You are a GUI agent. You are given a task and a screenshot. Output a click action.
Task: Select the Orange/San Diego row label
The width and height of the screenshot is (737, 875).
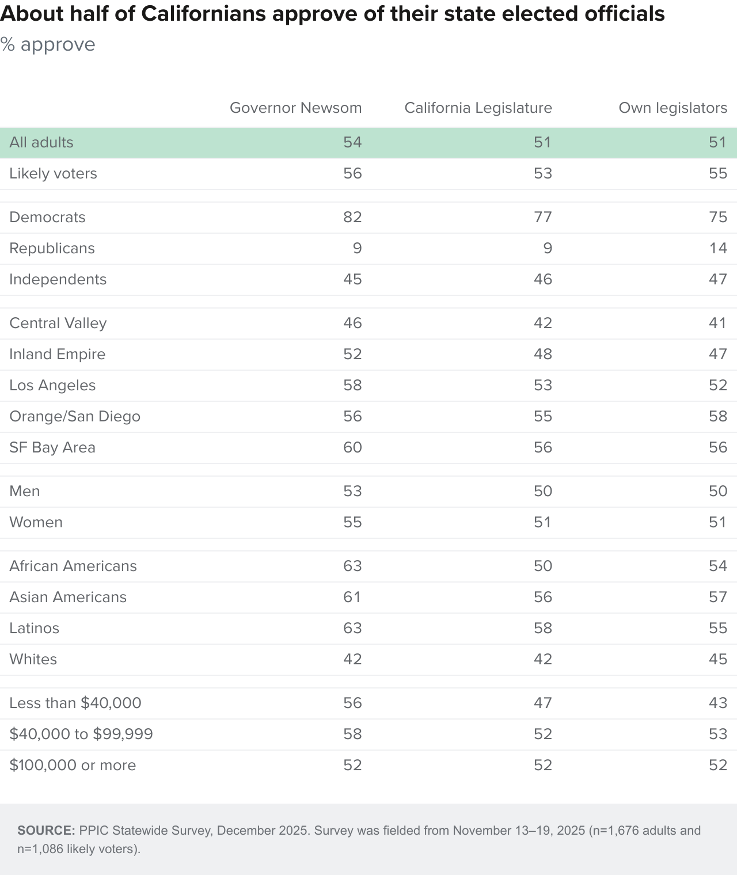click(75, 416)
